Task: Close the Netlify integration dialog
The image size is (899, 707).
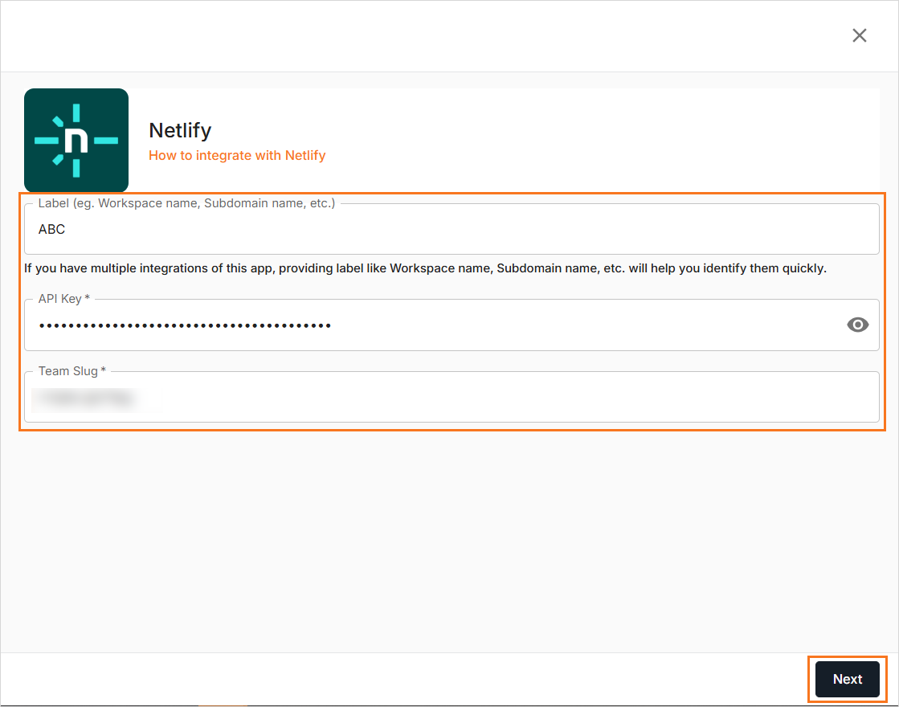Action: point(859,35)
